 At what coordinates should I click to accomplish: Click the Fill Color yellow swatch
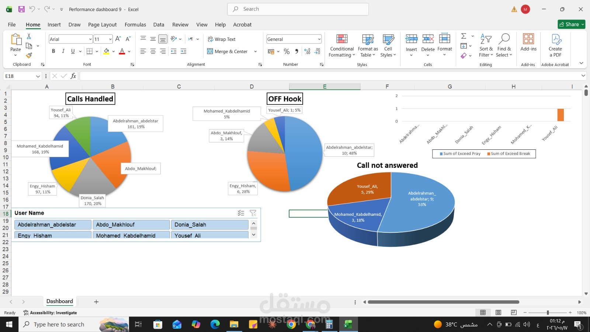click(x=106, y=51)
